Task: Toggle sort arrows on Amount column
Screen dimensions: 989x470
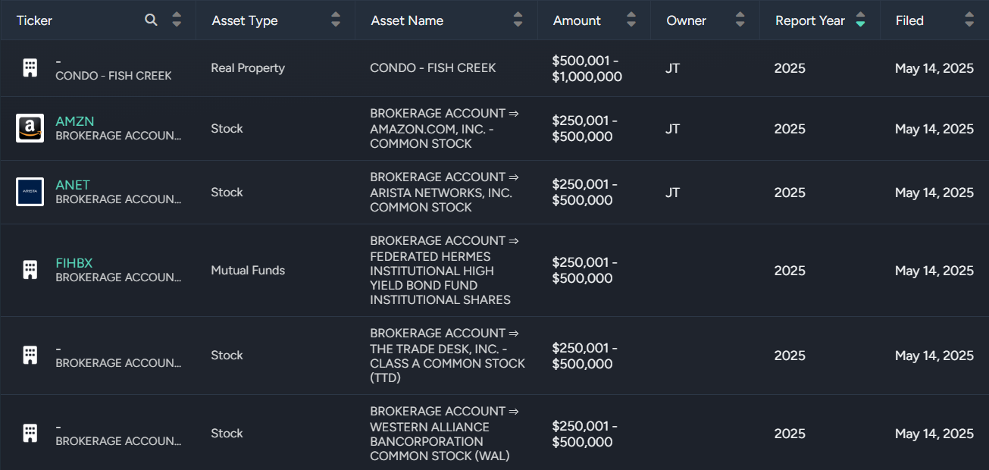Action: 631,20
